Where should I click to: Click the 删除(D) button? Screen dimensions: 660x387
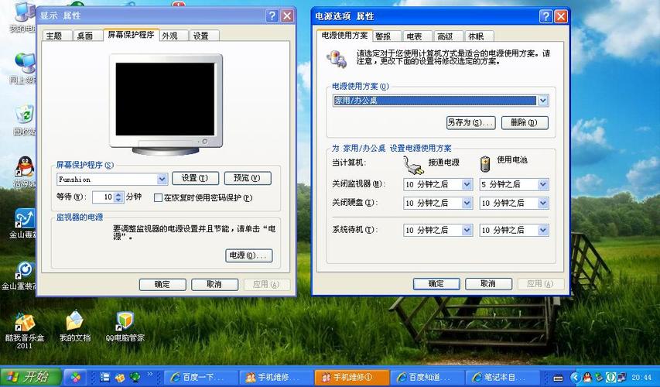[525, 122]
